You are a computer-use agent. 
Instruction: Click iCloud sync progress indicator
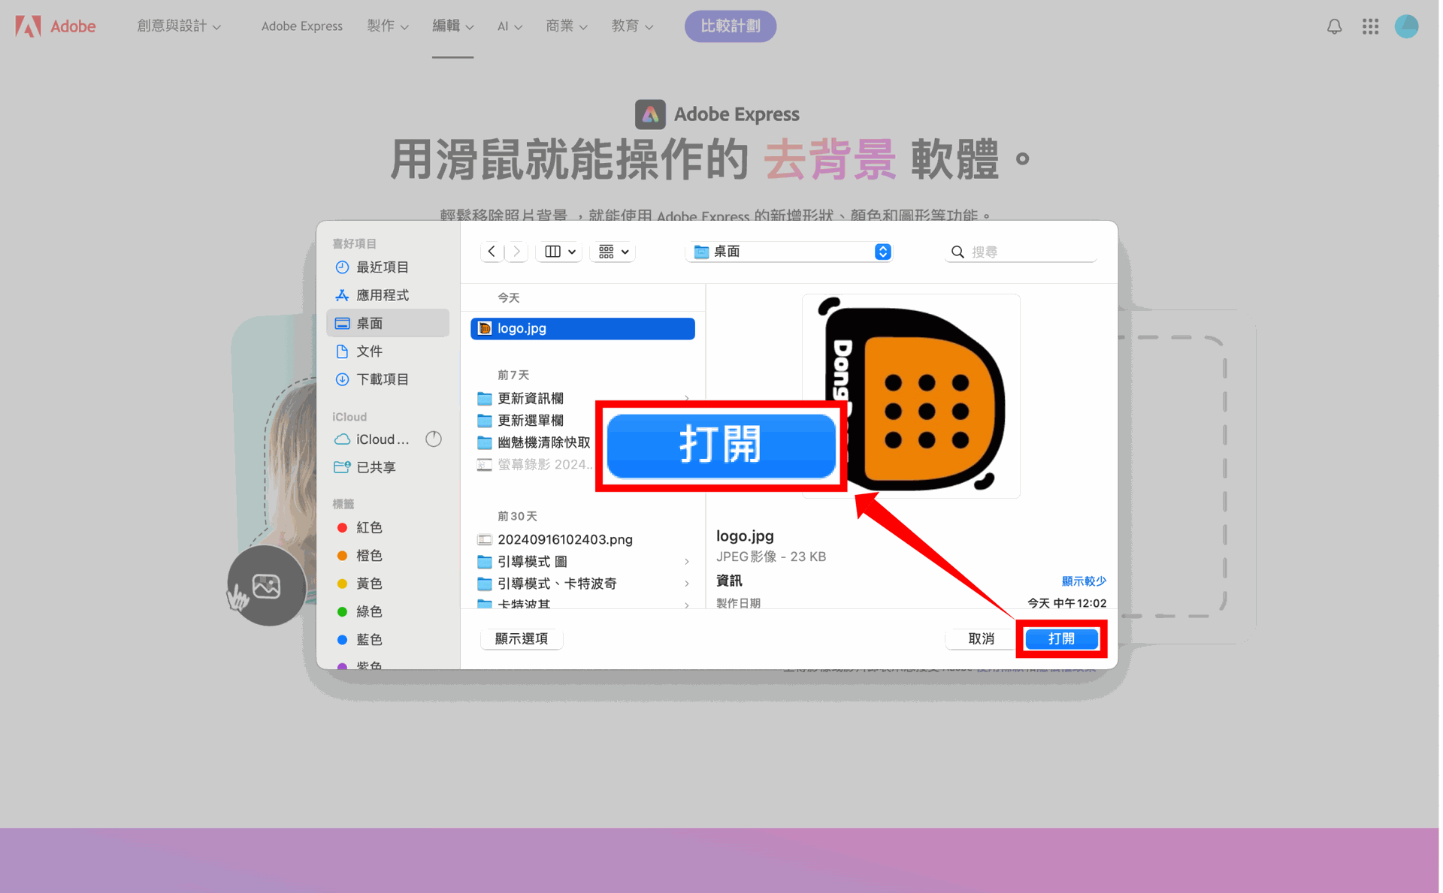coord(434,439)
